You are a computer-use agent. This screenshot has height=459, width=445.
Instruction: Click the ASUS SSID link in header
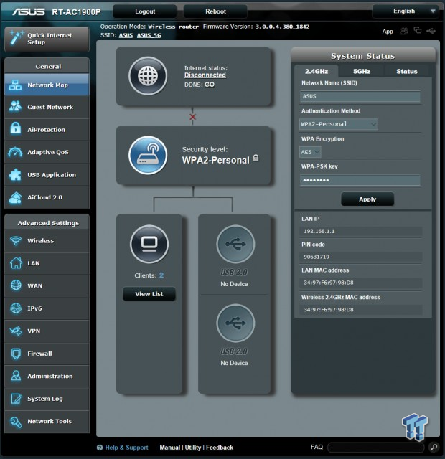tap(126, 35)
